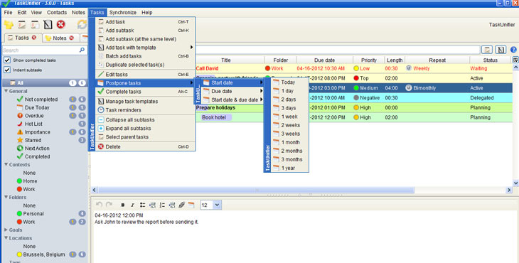
Task: Insert date with calendar icon in editor
Action: 191,205
